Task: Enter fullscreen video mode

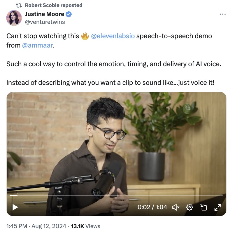Action: click(x=218, y=207)
